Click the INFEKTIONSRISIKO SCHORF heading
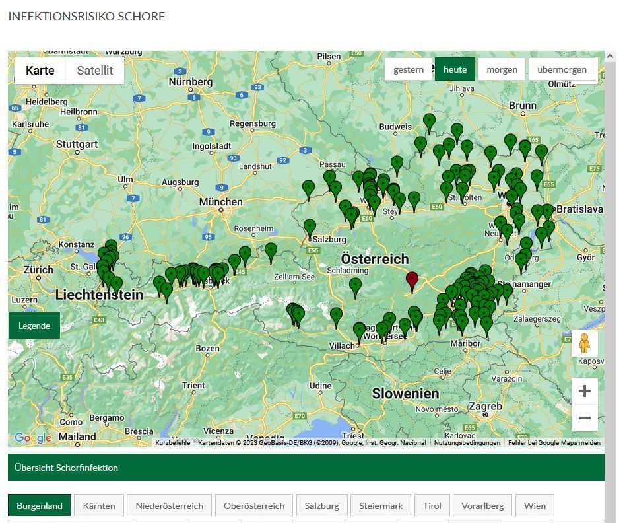Screen dimensions: 627x523 (x=86, y=17)
